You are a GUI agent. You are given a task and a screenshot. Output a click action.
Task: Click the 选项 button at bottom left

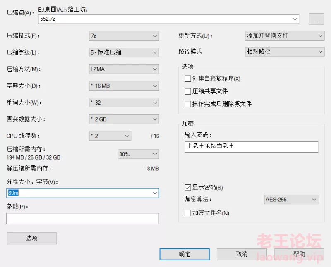32,238
